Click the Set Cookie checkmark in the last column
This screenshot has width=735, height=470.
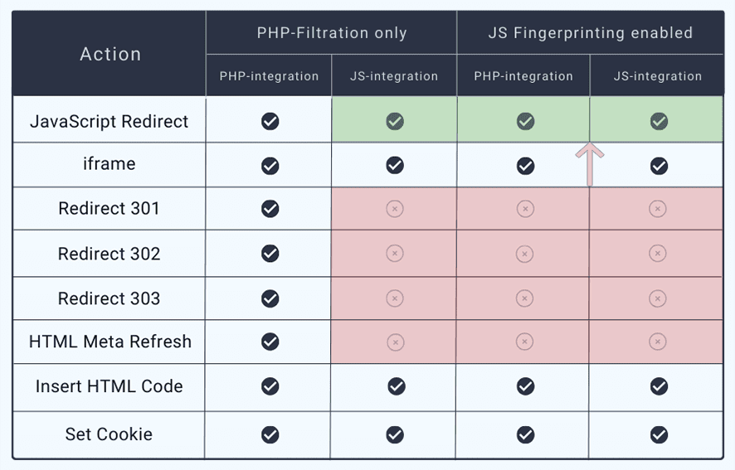click(x=659, y=434)
